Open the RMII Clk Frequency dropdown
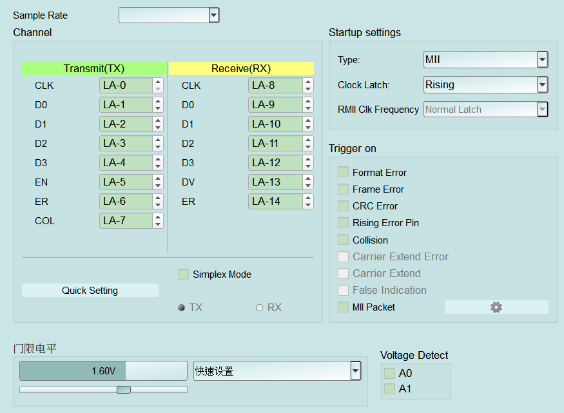 485,110
